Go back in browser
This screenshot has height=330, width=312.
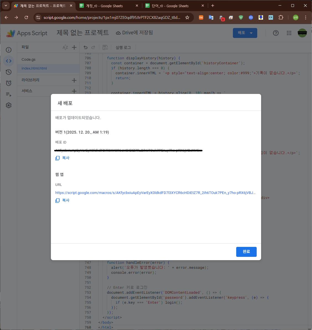pos(7,17)
